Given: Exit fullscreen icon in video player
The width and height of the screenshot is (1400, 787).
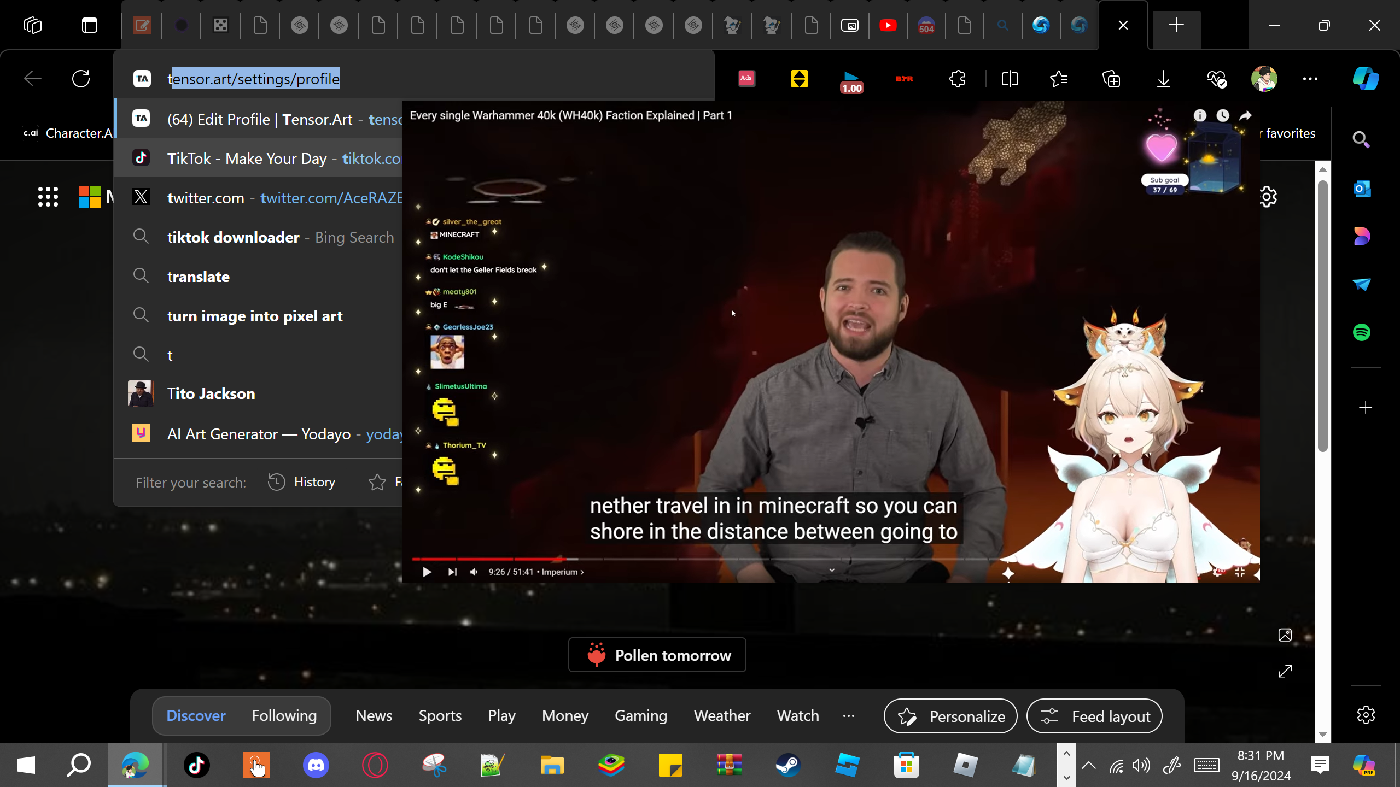Looking at the screenshot, I should (x=1240, y=572).
